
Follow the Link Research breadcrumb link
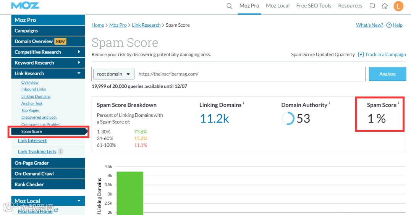click(x=146, y=25)
